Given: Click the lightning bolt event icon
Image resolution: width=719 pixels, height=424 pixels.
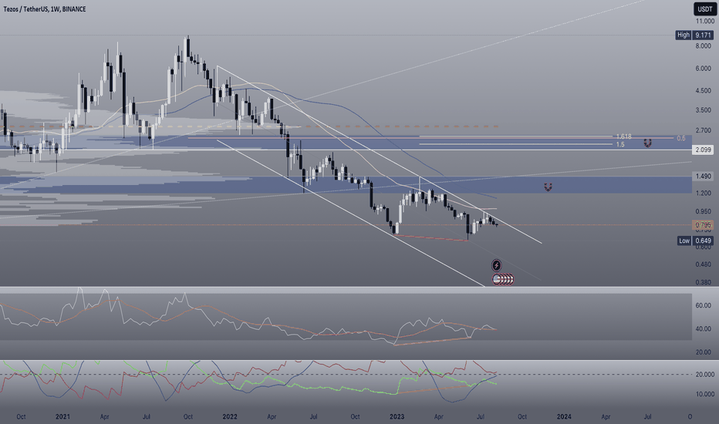Looking at the screenshot, I should 496,265.
